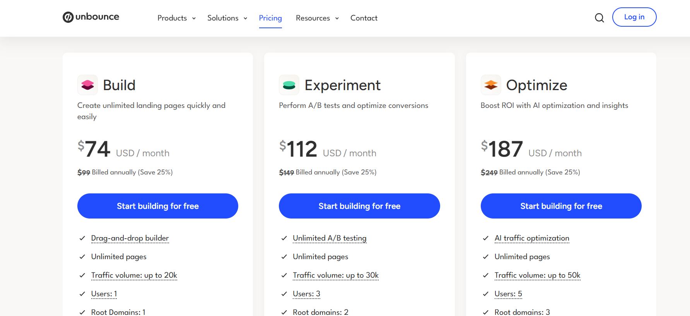The width and height of the screenshot is (690, 316).
Task: Click checkmark beside Drag-and-drop builder
Action: point(82,238)
